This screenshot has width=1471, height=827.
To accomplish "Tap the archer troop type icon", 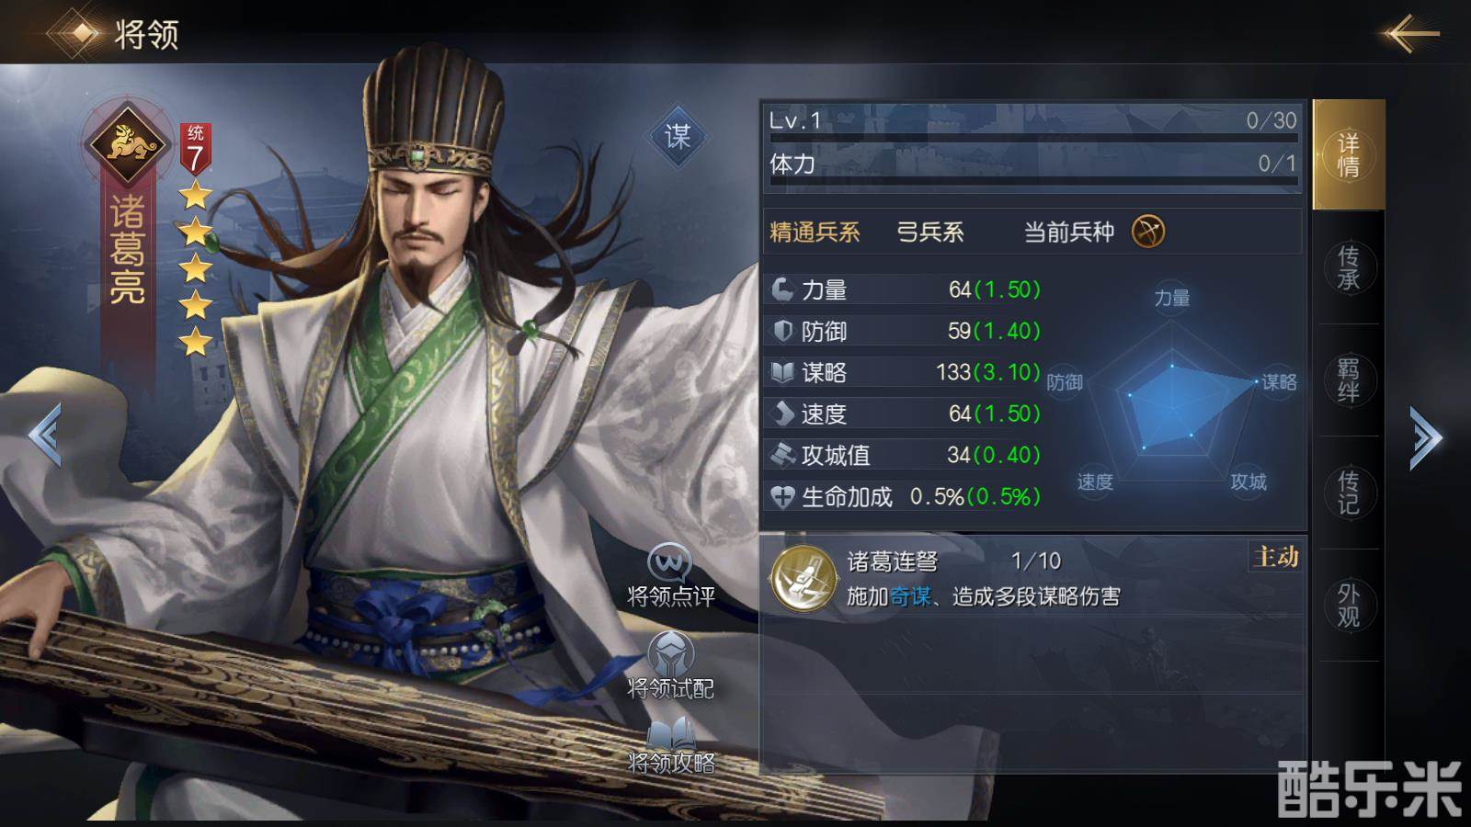I will point(1147,231).
